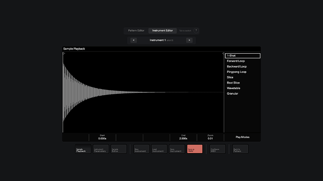Click the waveform display of the sample
The image size is (323, 181).
pyautogui.click(x=143, y=92)
